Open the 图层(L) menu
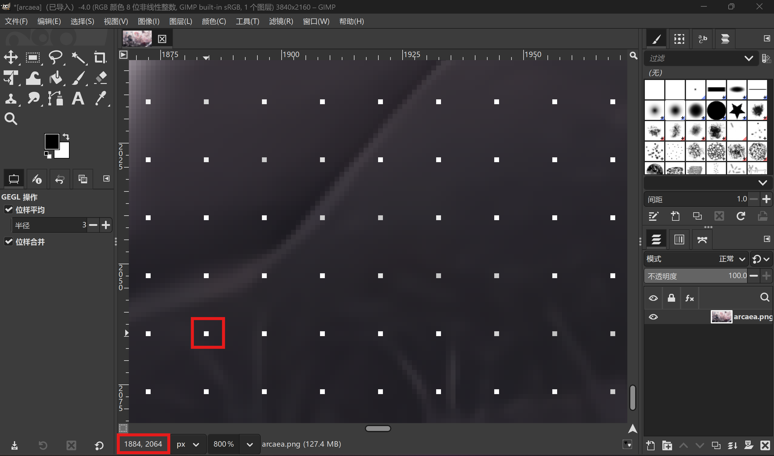The image size is (774, 456). tap(181, 21)
